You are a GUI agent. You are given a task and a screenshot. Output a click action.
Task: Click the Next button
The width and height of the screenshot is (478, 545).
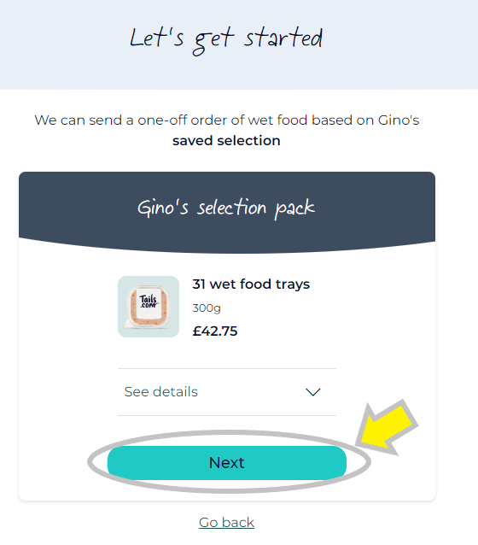(227, 463)
